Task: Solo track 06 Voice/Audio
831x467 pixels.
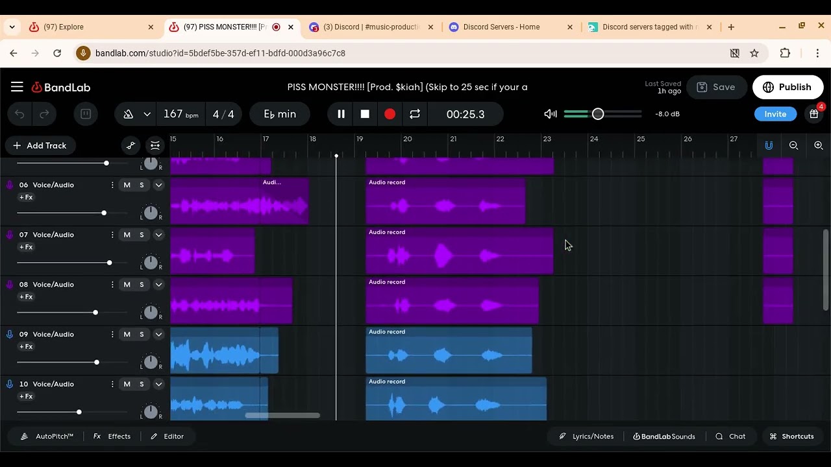Action: point(142,185)
